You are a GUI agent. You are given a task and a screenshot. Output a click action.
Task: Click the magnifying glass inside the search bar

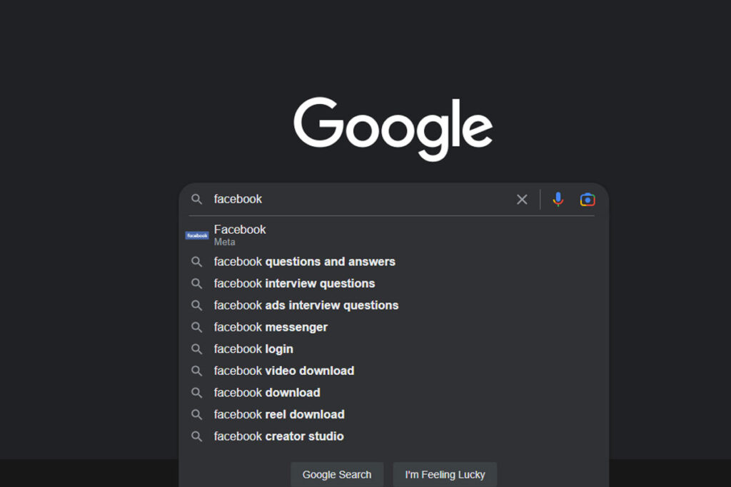click(196, 199)
